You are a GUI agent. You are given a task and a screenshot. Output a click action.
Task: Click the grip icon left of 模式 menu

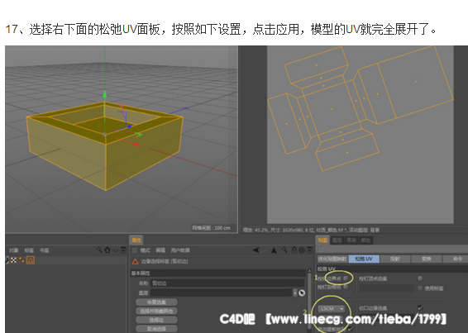(x=135, y=250)
